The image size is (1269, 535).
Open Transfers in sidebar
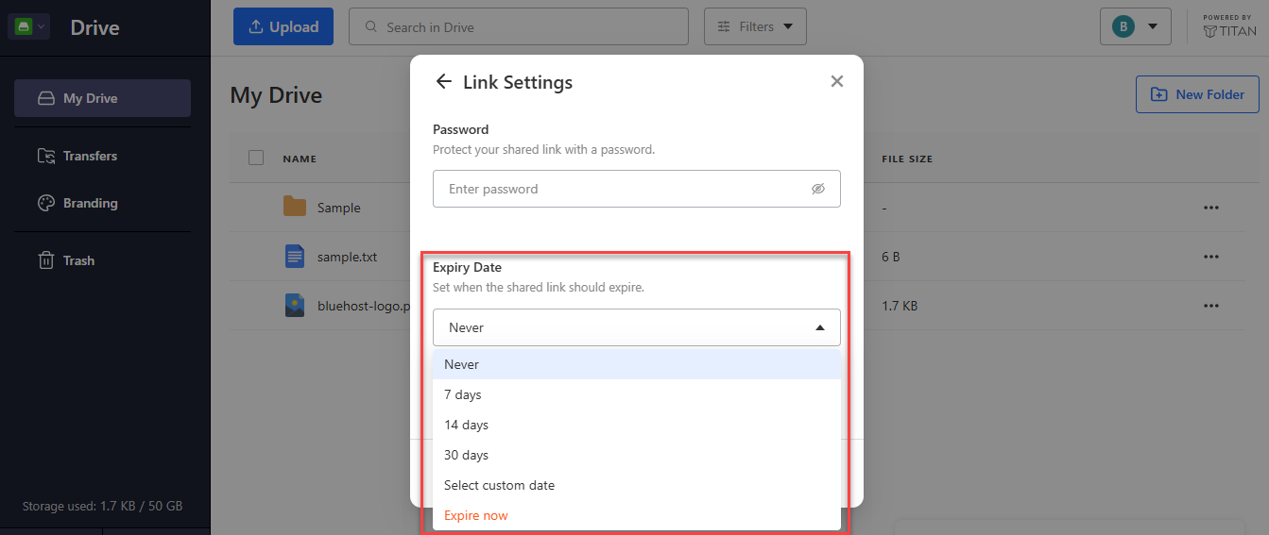(x=102, y=156)
